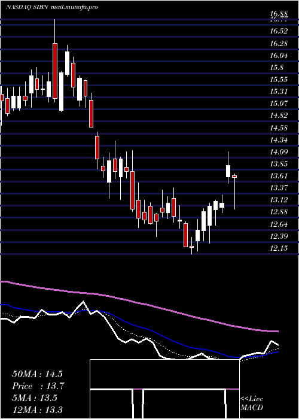Click the Price : 13.7 readout
The image size is (299, 419).
(x=38, y=386)
